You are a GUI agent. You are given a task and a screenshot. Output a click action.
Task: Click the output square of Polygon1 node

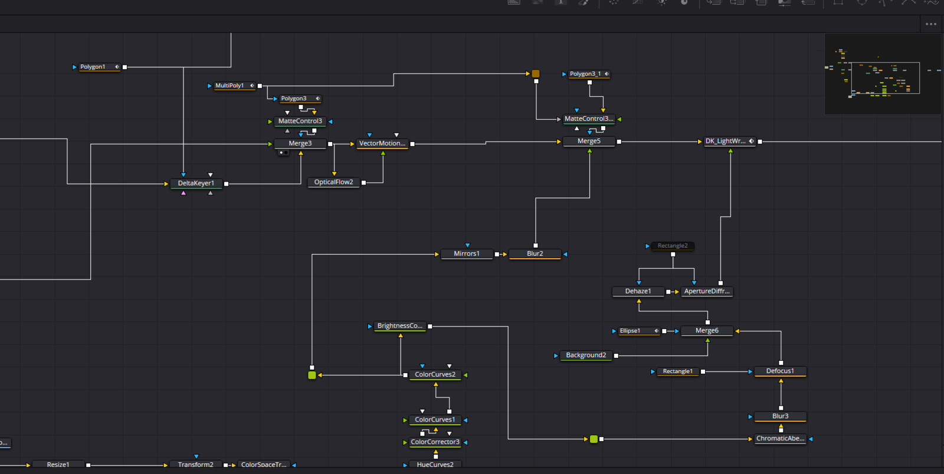(x=124, y=67)
